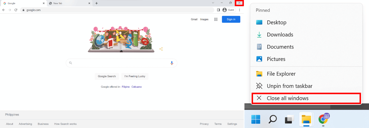Click the voice search microphone
Viewport: 369px width, 128px height.
point(172,63)
